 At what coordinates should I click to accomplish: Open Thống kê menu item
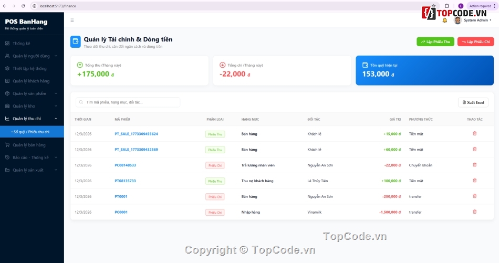(x=32, y=43)
